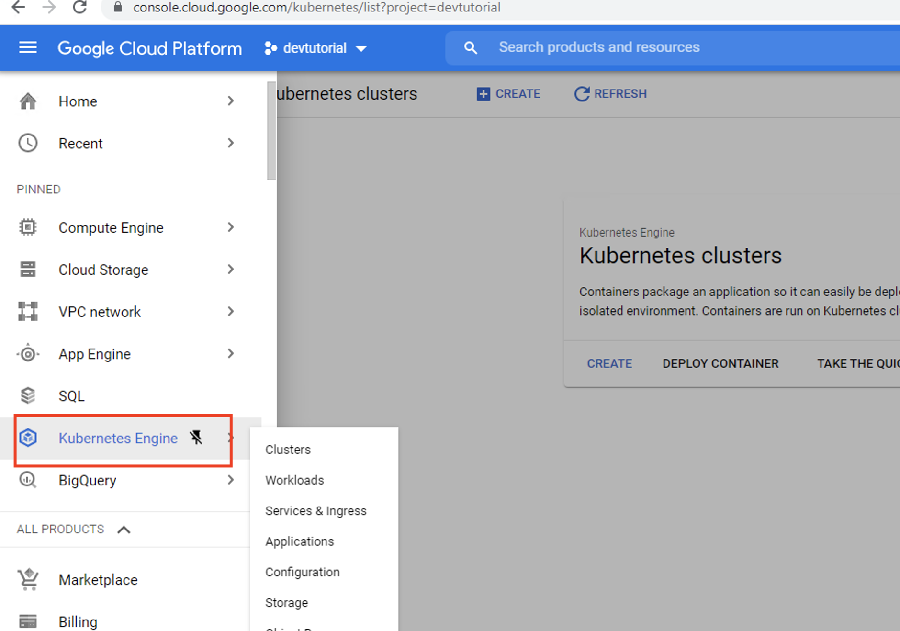Expand the VPC network submenu chevron

[x=231, y=311]
